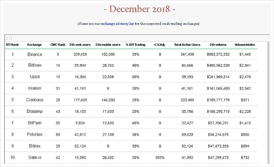This screenshot has height=167, width=274.
Task: Select the BitFlyer exchange name
Action: (x=35, y=123)
